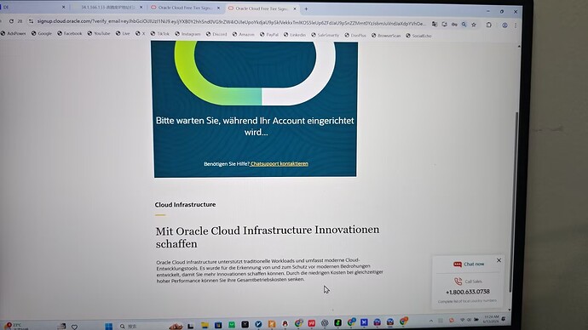Close the active Oracle Cloud Free Tier tab
This screenshot has width=588, height=330.
coord(294,9)
